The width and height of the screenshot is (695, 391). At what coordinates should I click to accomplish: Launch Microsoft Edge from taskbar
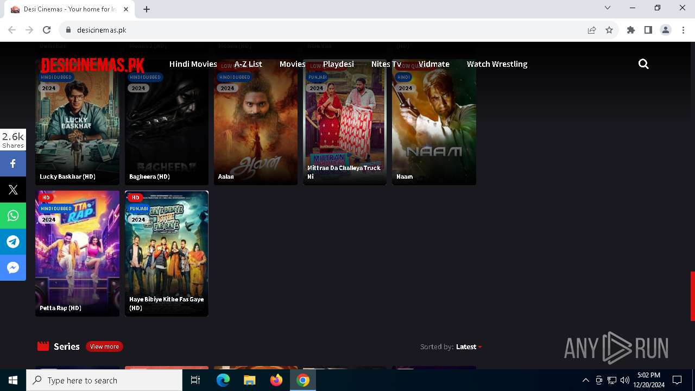223,380
